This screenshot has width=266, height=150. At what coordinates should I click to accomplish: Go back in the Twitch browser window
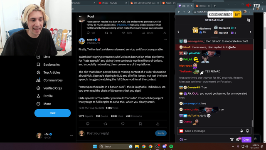click(x=179, y=12)
